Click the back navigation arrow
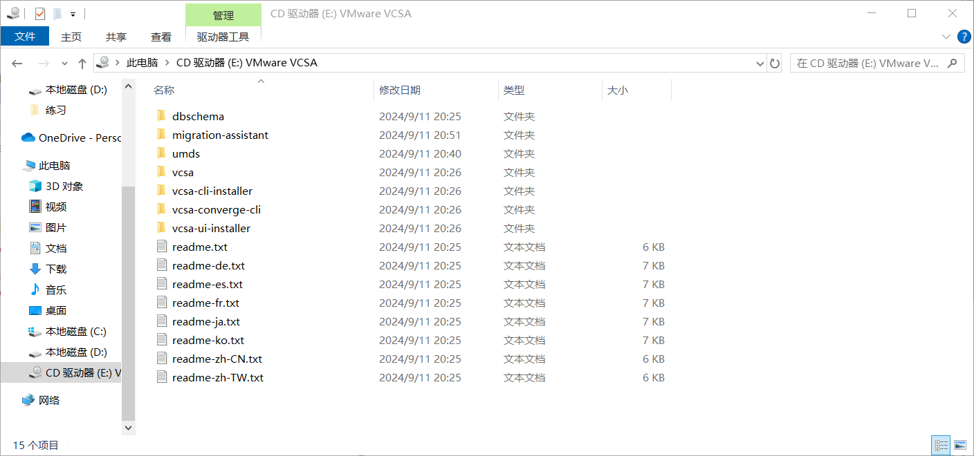The width and height of the screenshot is (974, 456). [17, 63]
